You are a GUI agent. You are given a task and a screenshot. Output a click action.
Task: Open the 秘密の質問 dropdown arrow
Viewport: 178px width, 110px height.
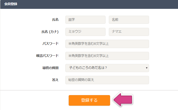pos(146,68)
